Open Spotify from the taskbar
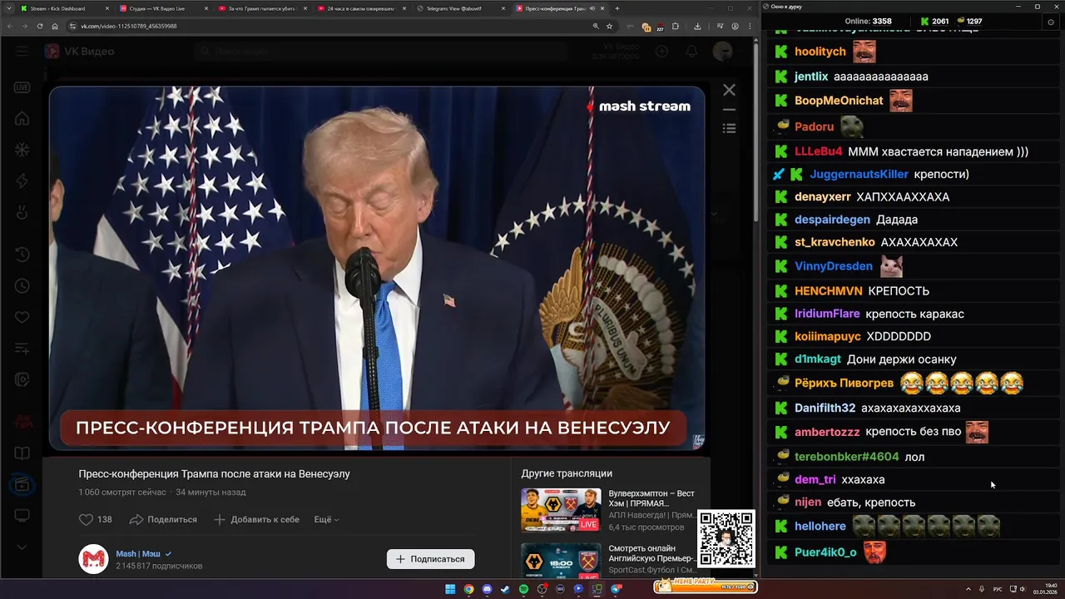Viewport: 1065px width, 599px height. pyautogui.click(x=523, y=589)
